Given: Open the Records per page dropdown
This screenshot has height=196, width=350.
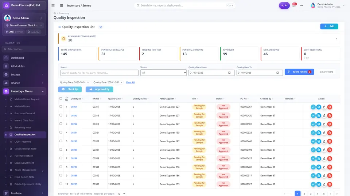Looking at the screenshot, I should pyautogui.click(x=121, y=193).
